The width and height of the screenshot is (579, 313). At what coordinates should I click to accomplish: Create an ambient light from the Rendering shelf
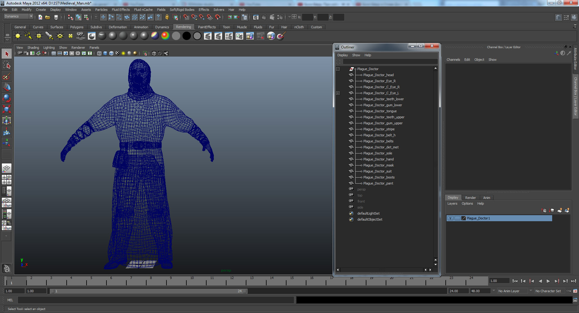pos(18,36)
